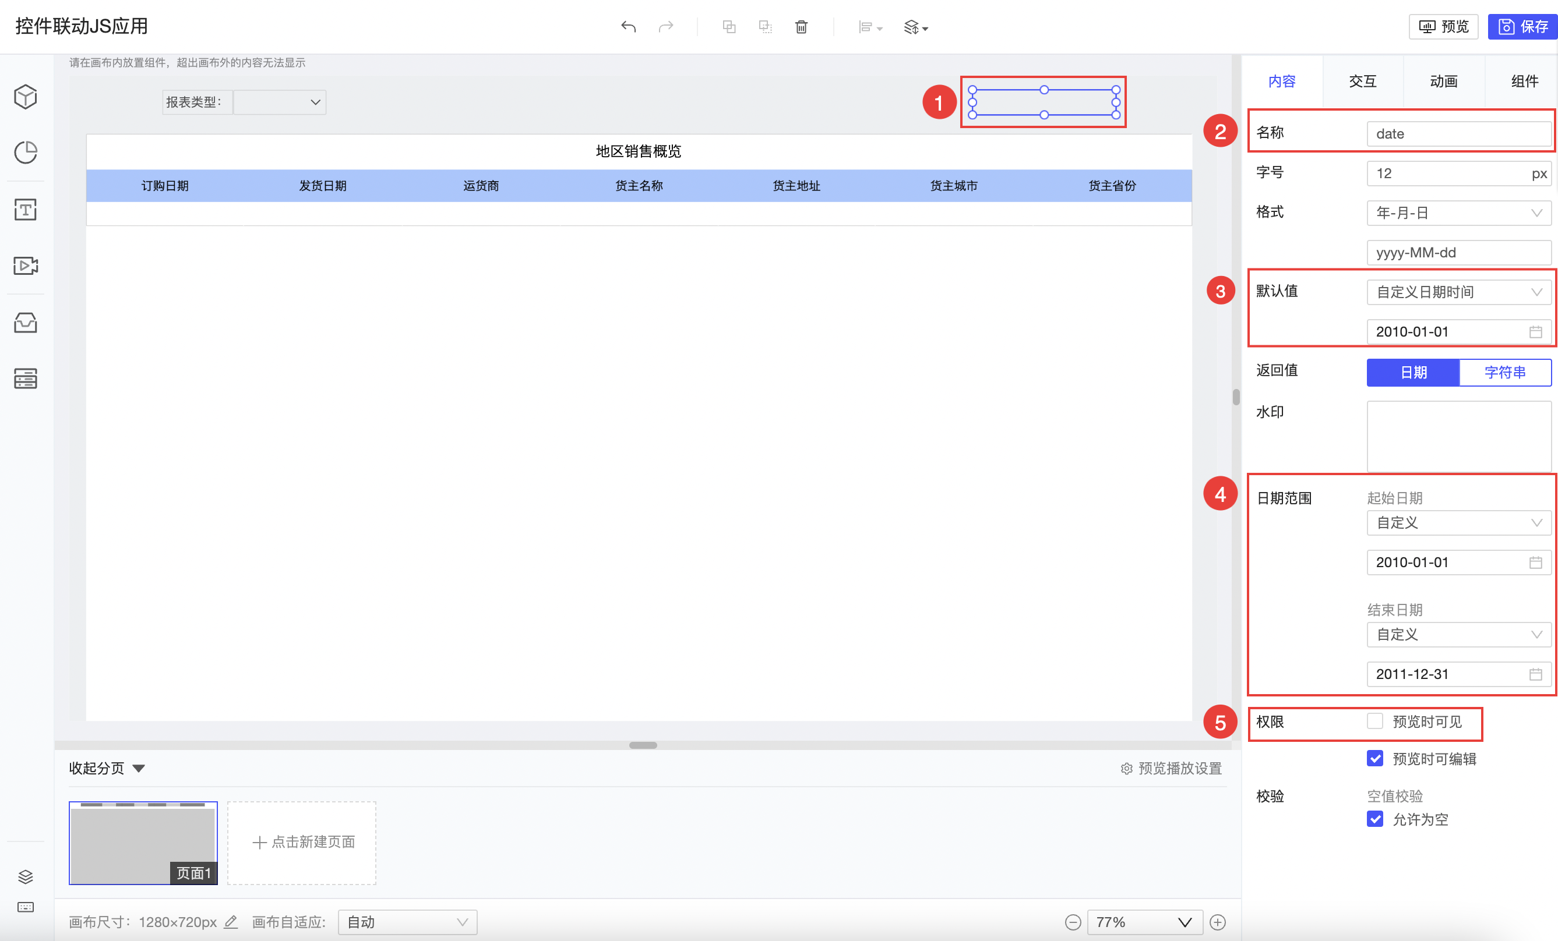1558x941 pixels.
Task: Click the text component icon in sidebar
Action: click(x=25, y=209)
